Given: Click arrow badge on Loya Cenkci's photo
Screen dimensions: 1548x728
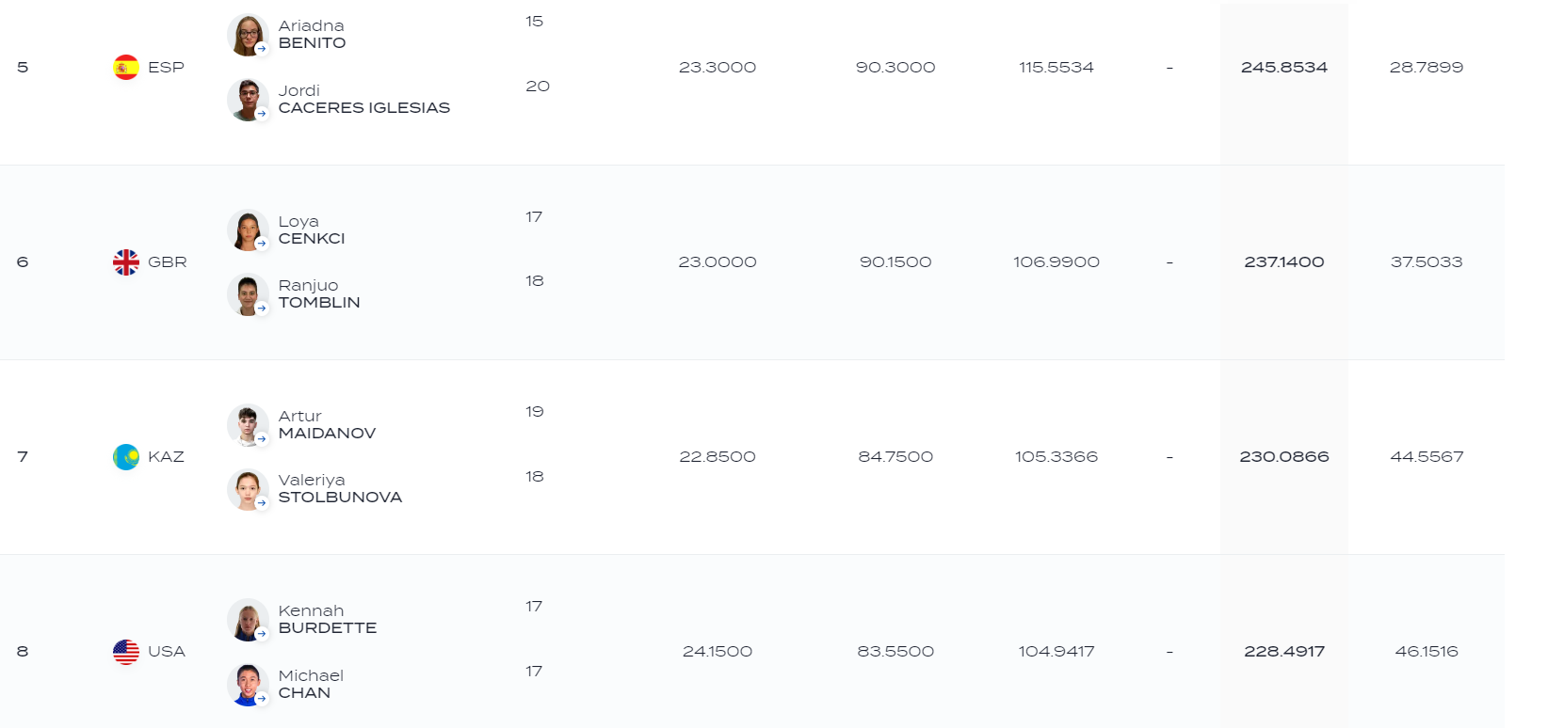Looking at the screenshot, I should (262, 244).
